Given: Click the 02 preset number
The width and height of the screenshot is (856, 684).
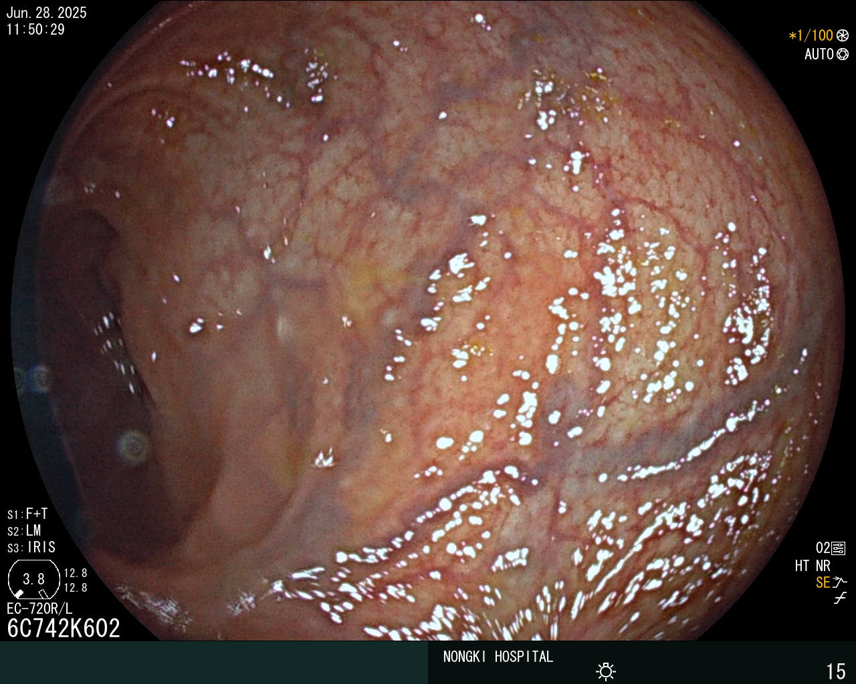Looking at the screenshot, I should [x=823, y=548].
